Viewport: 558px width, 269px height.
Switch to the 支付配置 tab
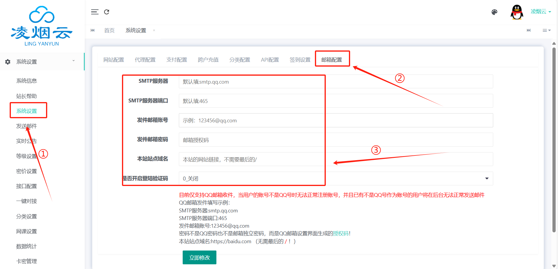[177, 60]
